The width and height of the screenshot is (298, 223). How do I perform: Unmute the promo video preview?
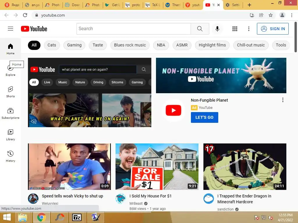(x=34, y=121)
